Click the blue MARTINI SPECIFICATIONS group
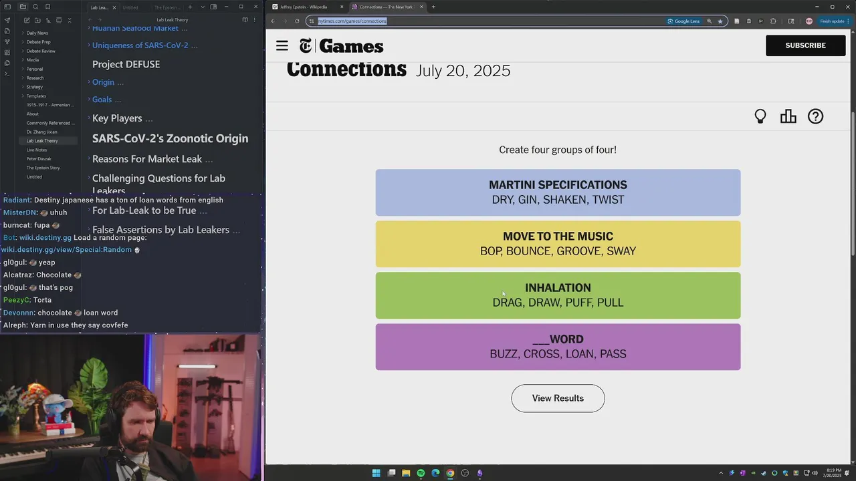The image size is (856, 481). click(x=558, y=192)
